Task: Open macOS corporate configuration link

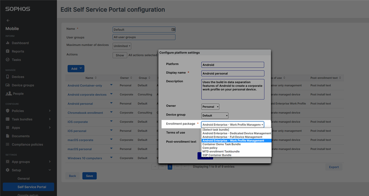Action: point(80,140)
